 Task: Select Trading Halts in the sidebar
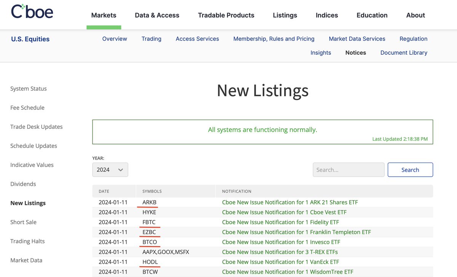tap(27, 241)
